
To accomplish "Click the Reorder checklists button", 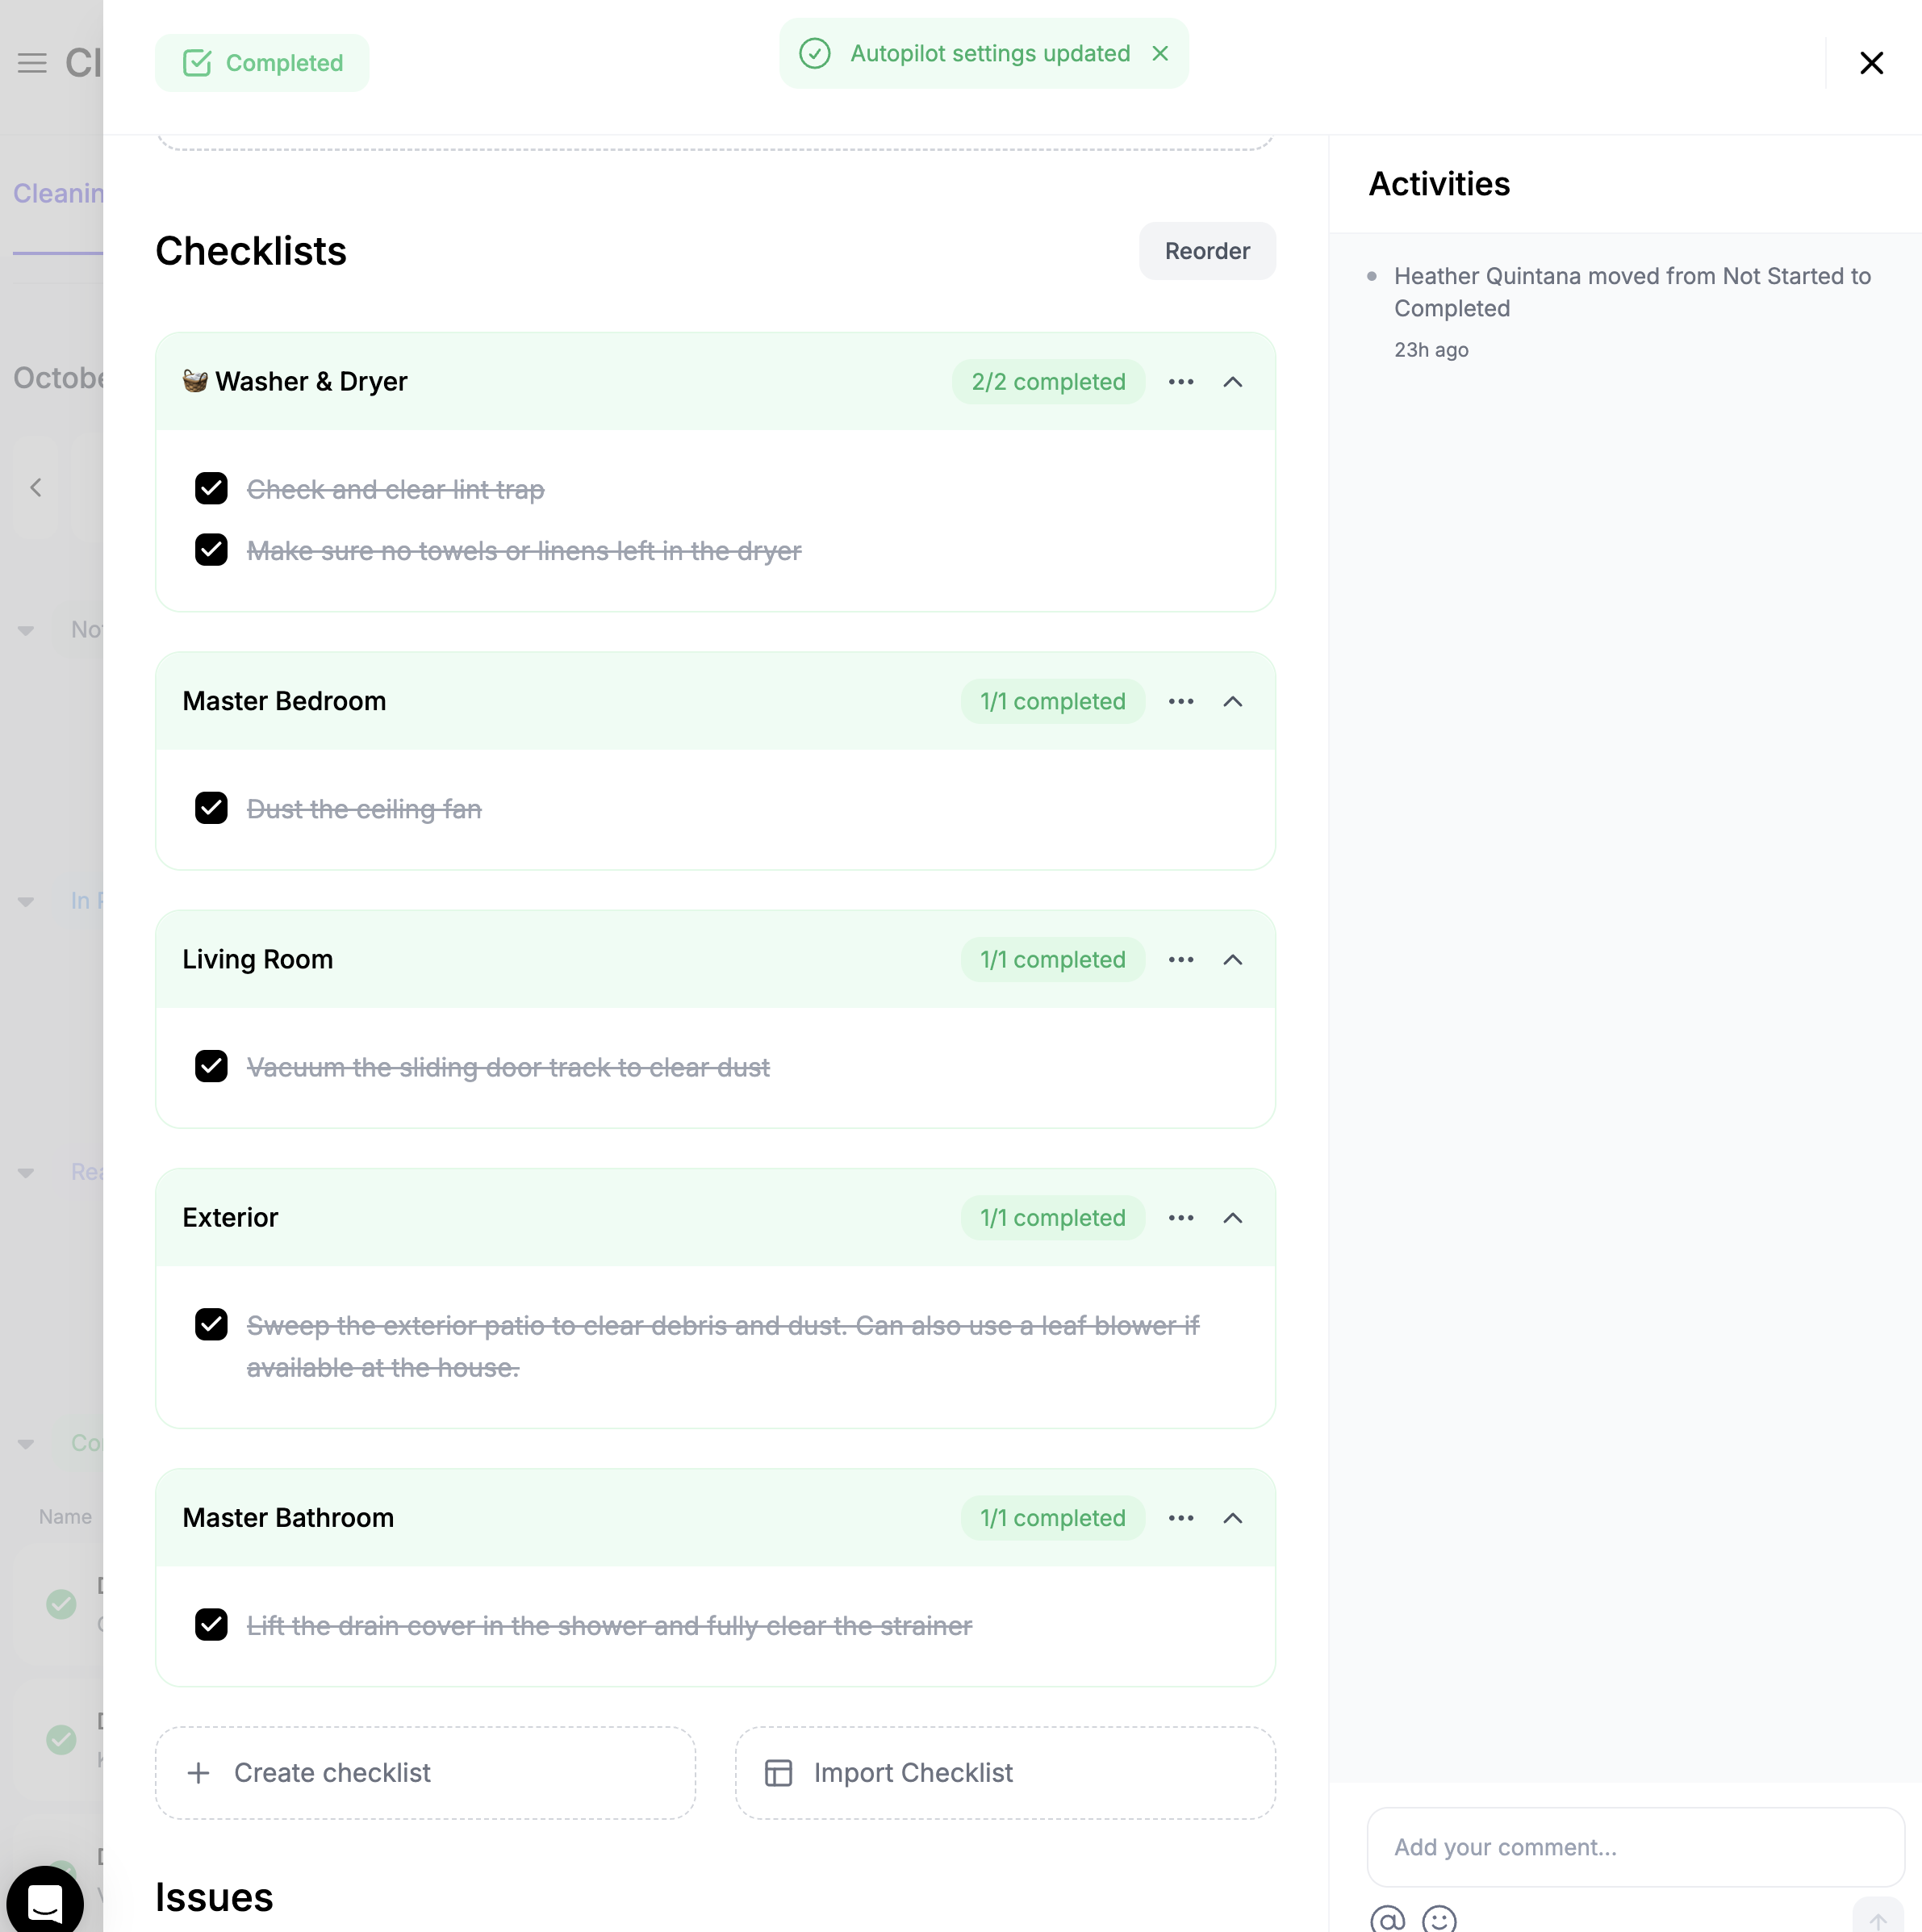I will [x=1207, y=251].
